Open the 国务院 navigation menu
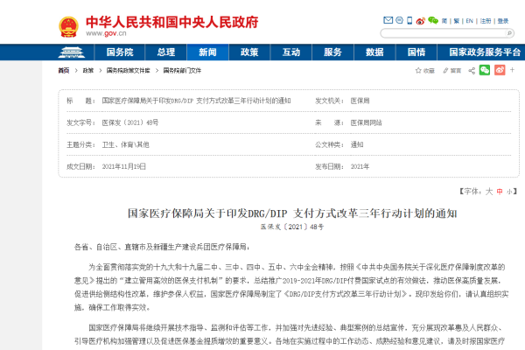 (120, 52)
